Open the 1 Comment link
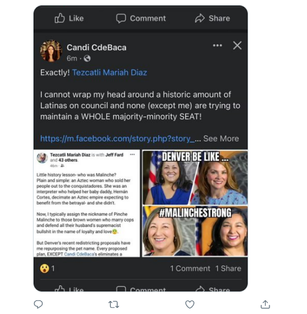The width and height of the screenshot is (307, 314). coord(190,268)
